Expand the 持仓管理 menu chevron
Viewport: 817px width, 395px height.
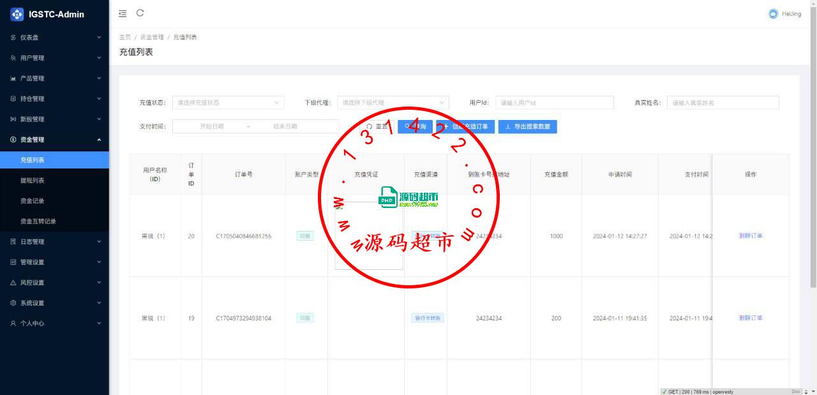tap(99, 99)
